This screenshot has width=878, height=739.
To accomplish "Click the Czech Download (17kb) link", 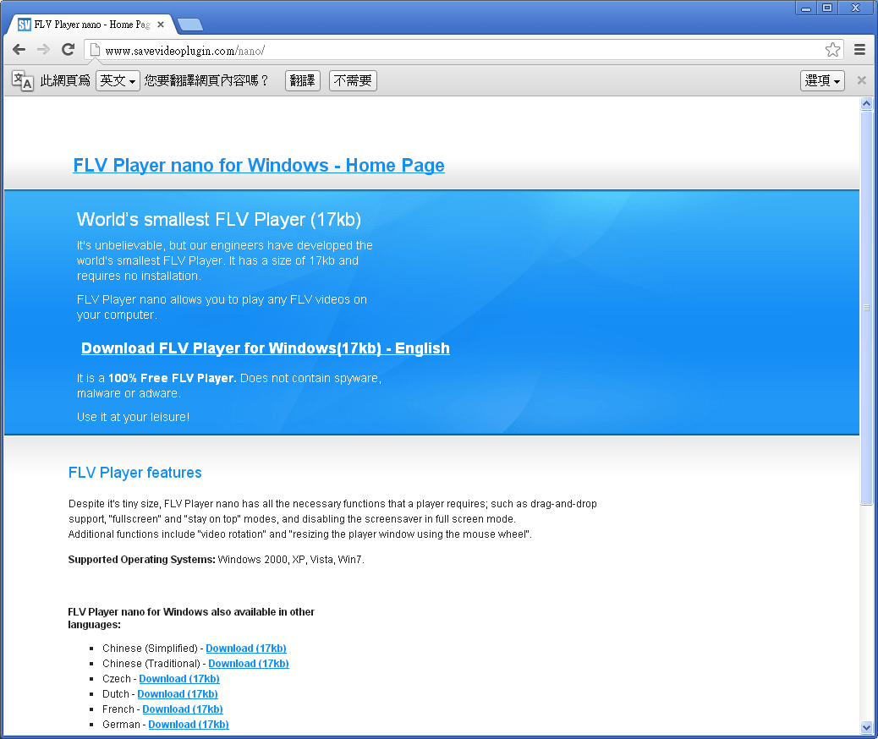I will (x=178, y=678).
